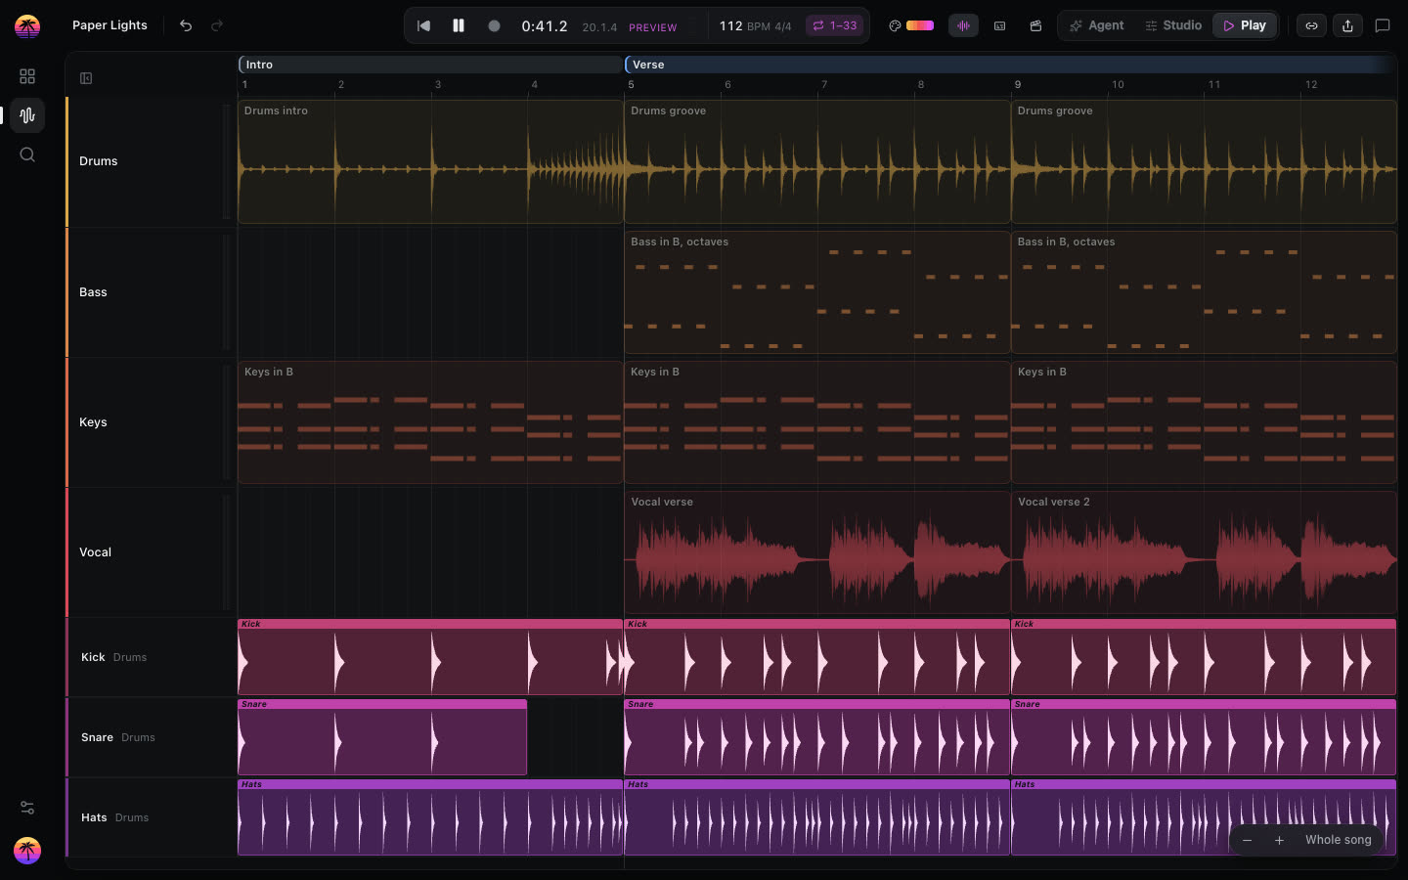Undo the last edit
The width and height of the screenshot is (1408, 880).
click(186, 25)
